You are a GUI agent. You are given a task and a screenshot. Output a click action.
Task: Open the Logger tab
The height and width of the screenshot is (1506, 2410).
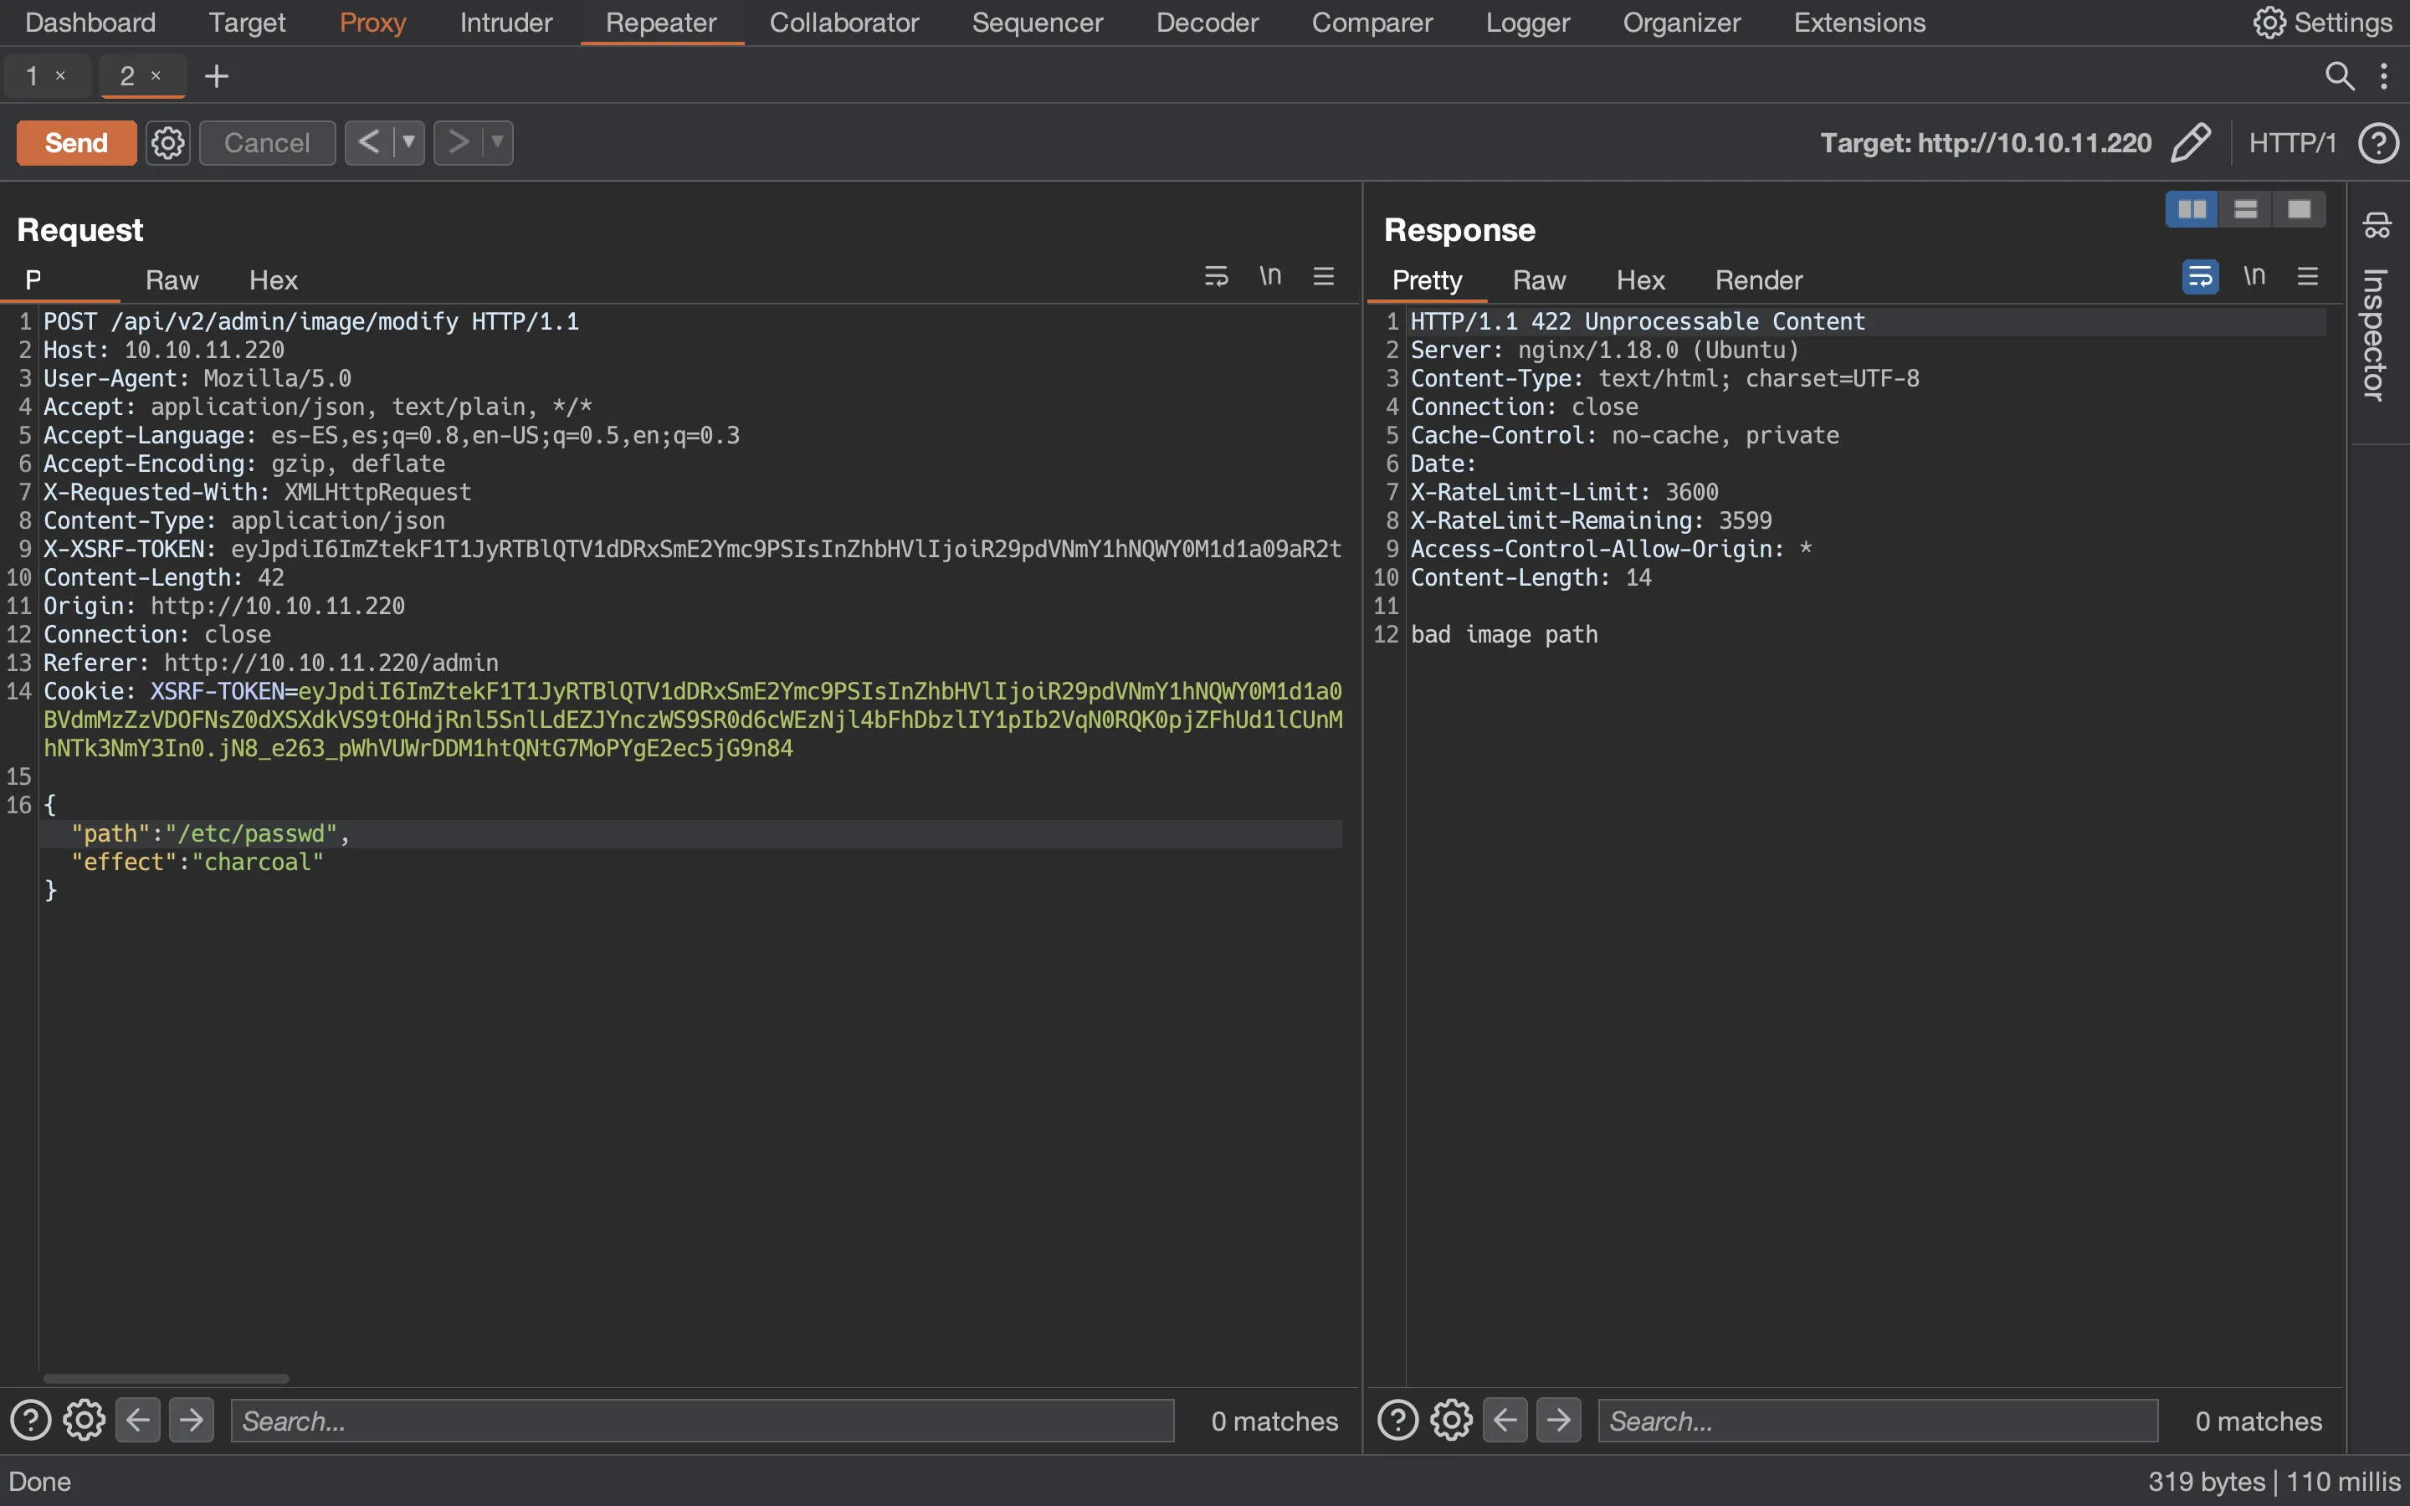coord(1528,22)
